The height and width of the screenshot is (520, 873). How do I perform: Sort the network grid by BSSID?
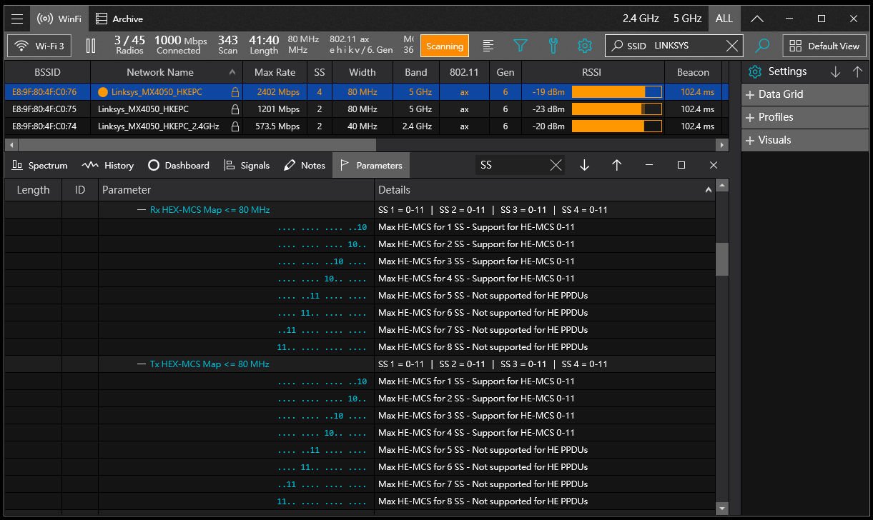pos(48,72)
